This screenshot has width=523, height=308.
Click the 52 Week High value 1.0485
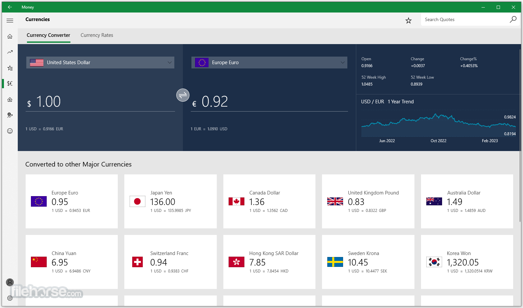point(367,84)
